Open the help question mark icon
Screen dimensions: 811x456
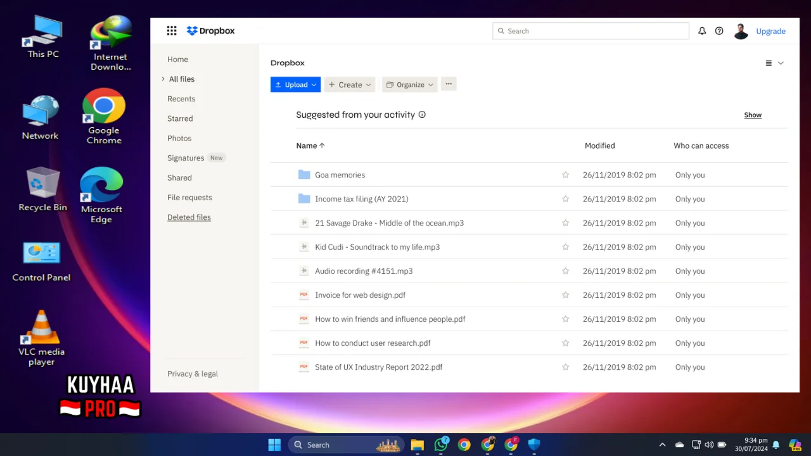pos(719,30)
